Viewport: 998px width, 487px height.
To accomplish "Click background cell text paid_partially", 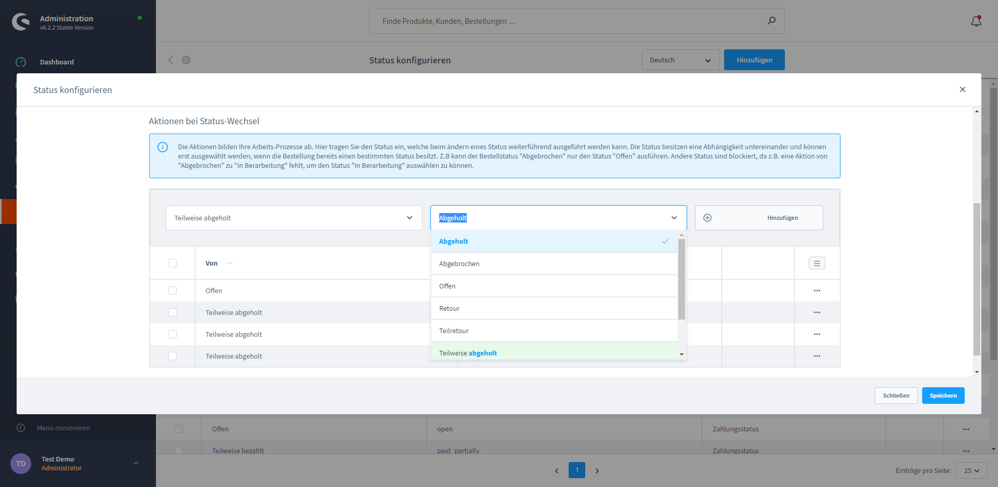I will point(458,451).
